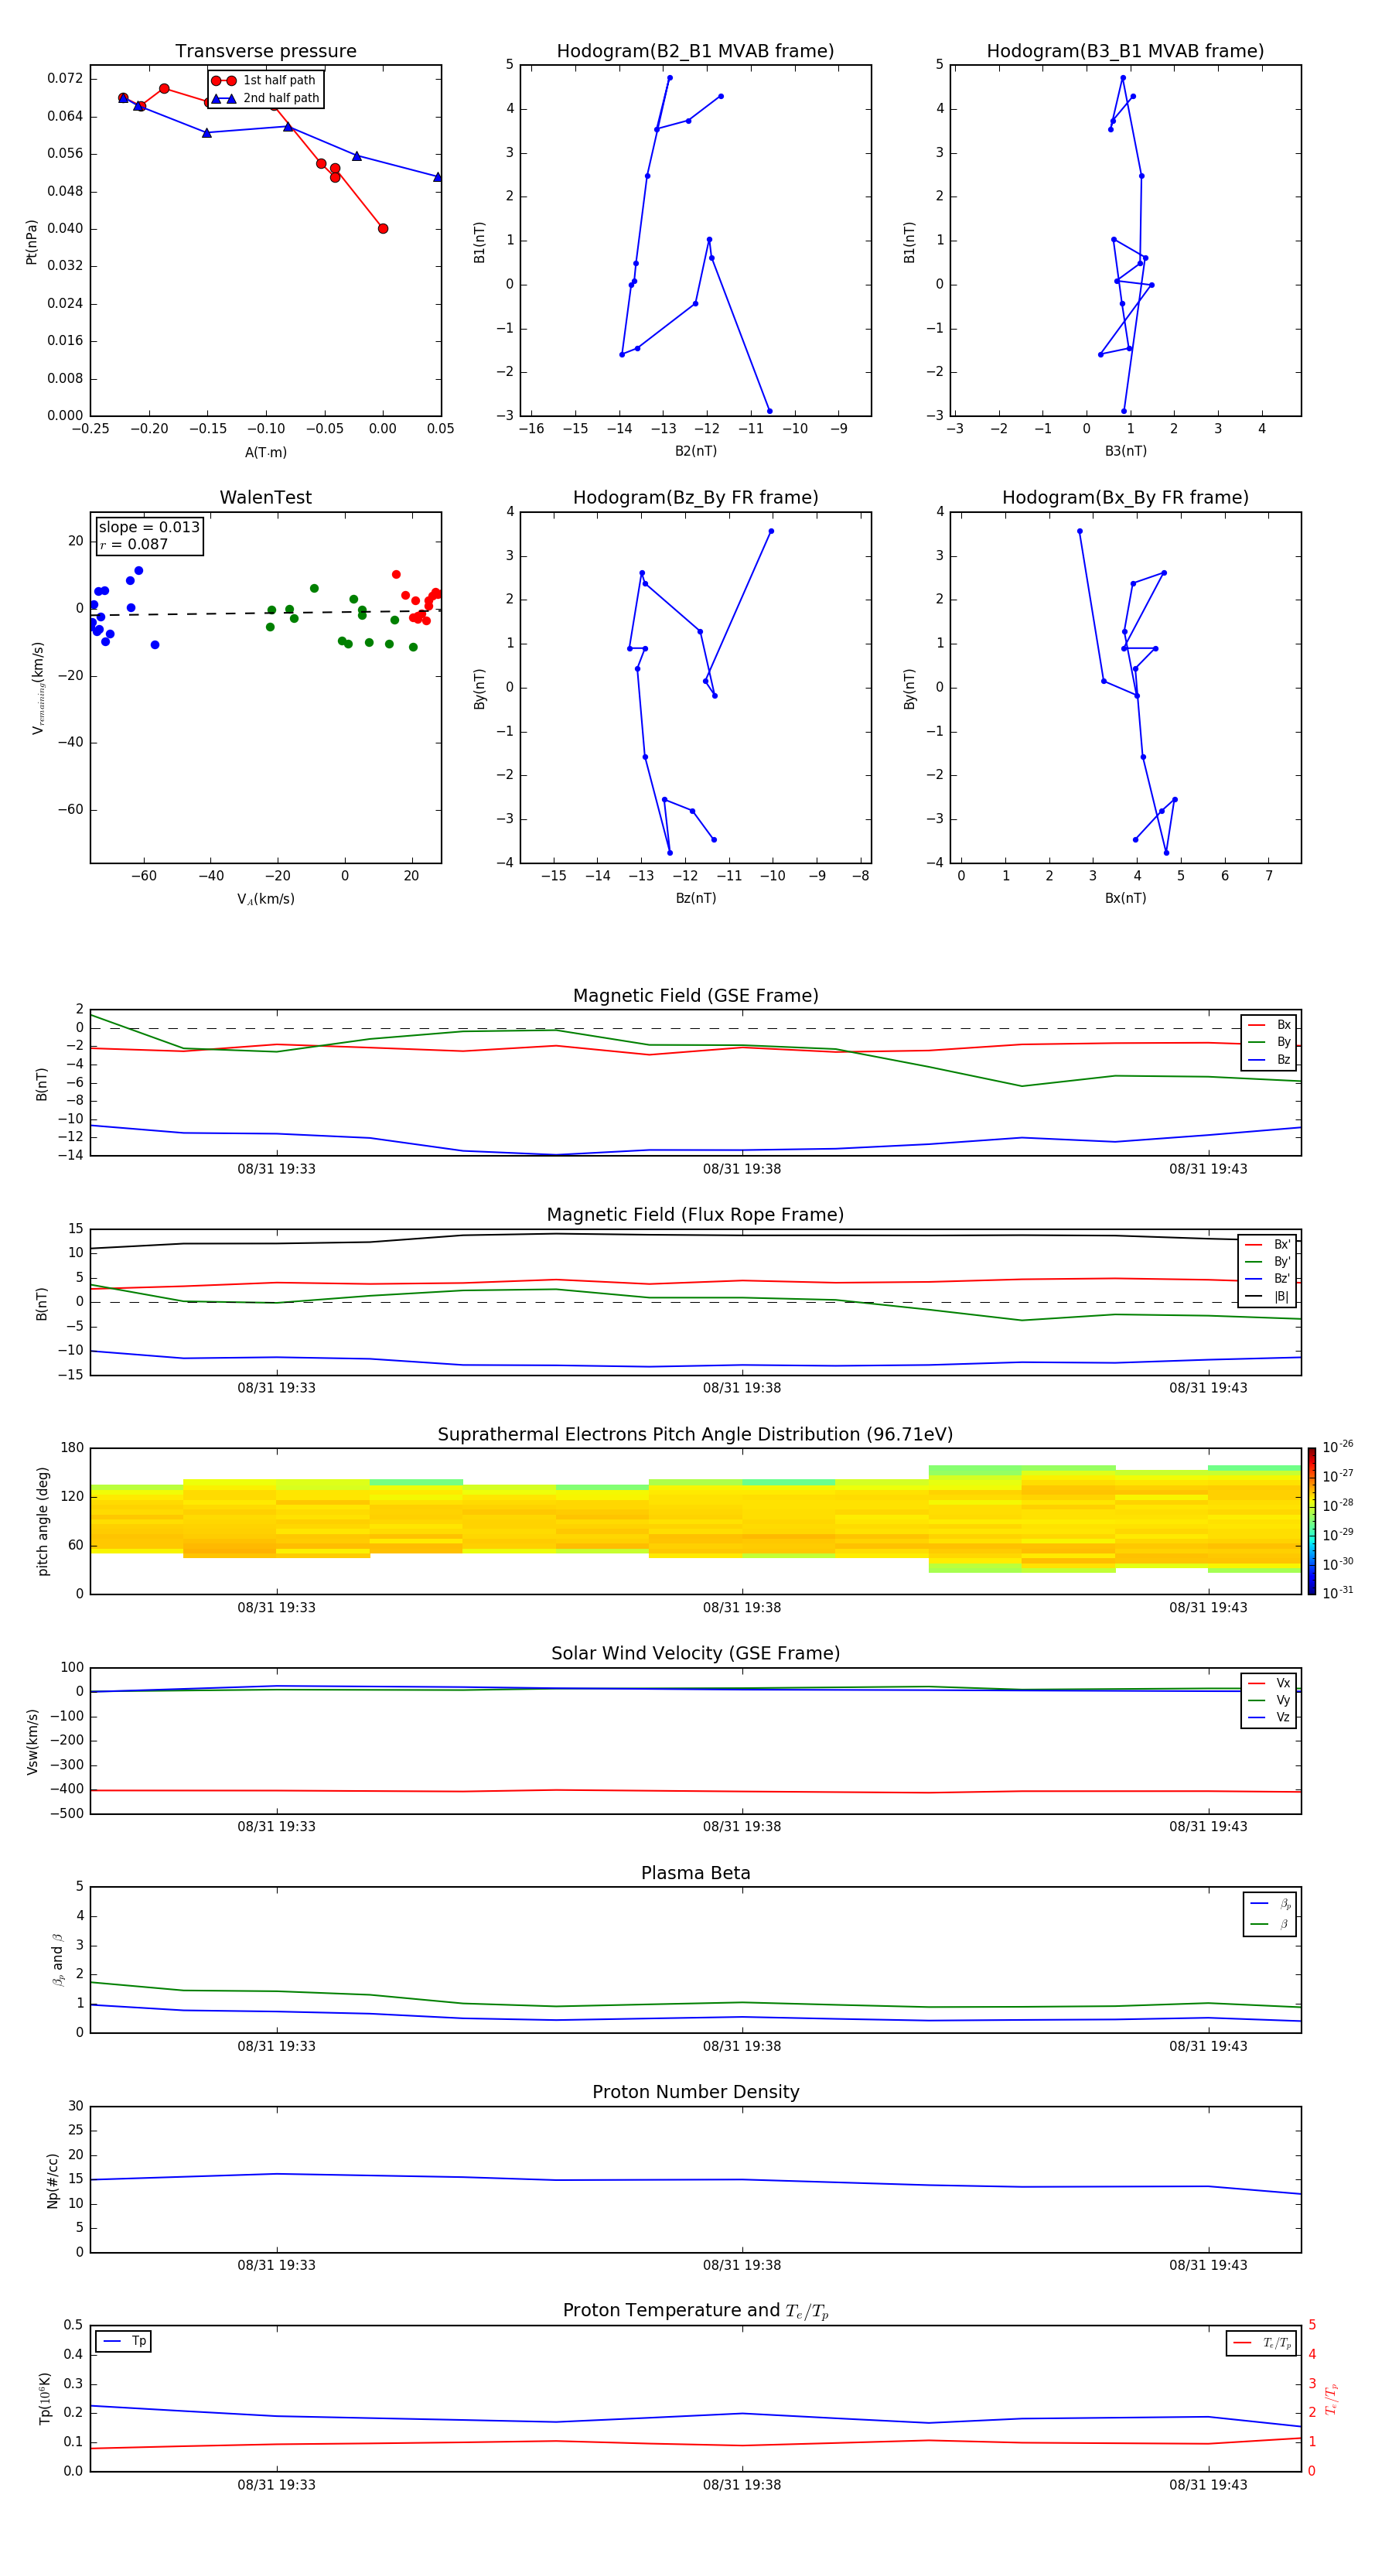The image size is (1392, 2553).
Task: Click the 'Vsw(km/s)' y-axis label
Action: 32,1741
